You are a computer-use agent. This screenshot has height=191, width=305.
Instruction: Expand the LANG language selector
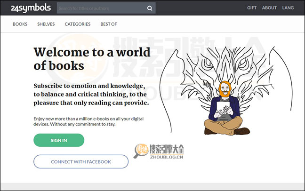click(x=288, y=8)
